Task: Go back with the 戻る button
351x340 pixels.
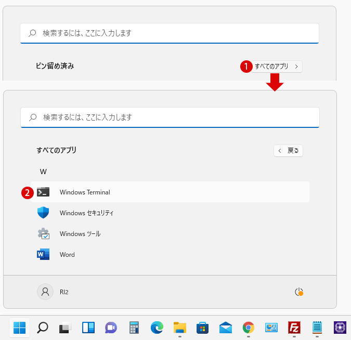Action: coord(288,151)
